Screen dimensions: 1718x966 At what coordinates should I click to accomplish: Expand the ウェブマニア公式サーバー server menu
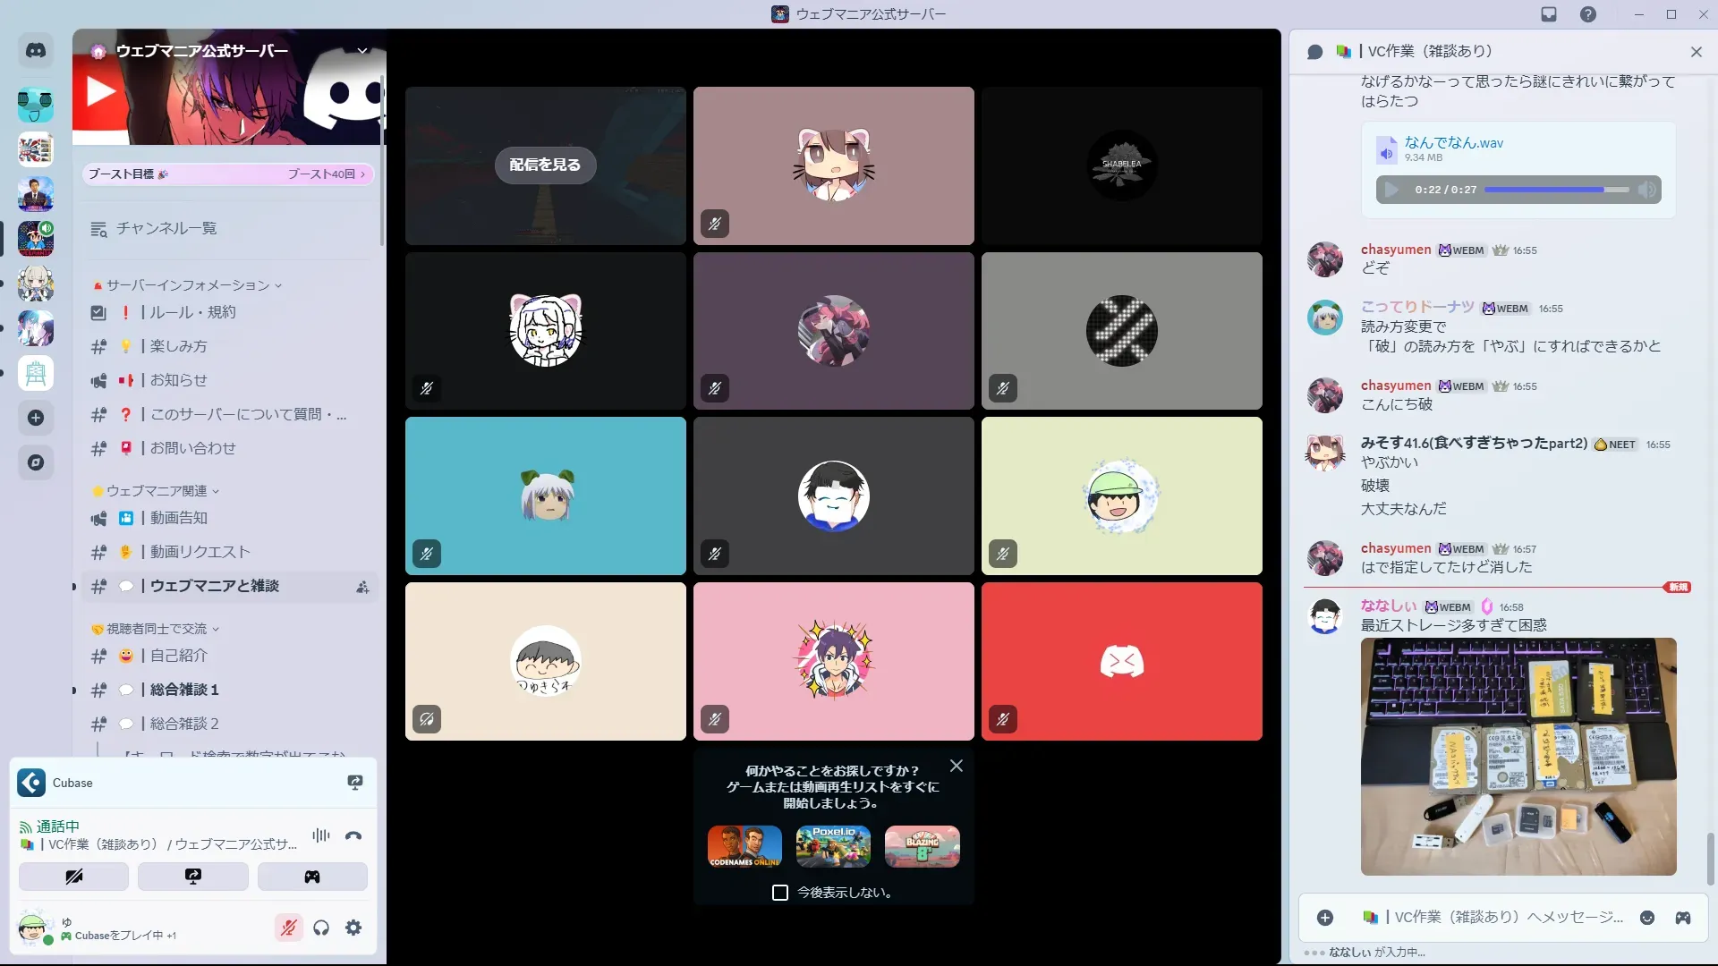pos(362,51)
